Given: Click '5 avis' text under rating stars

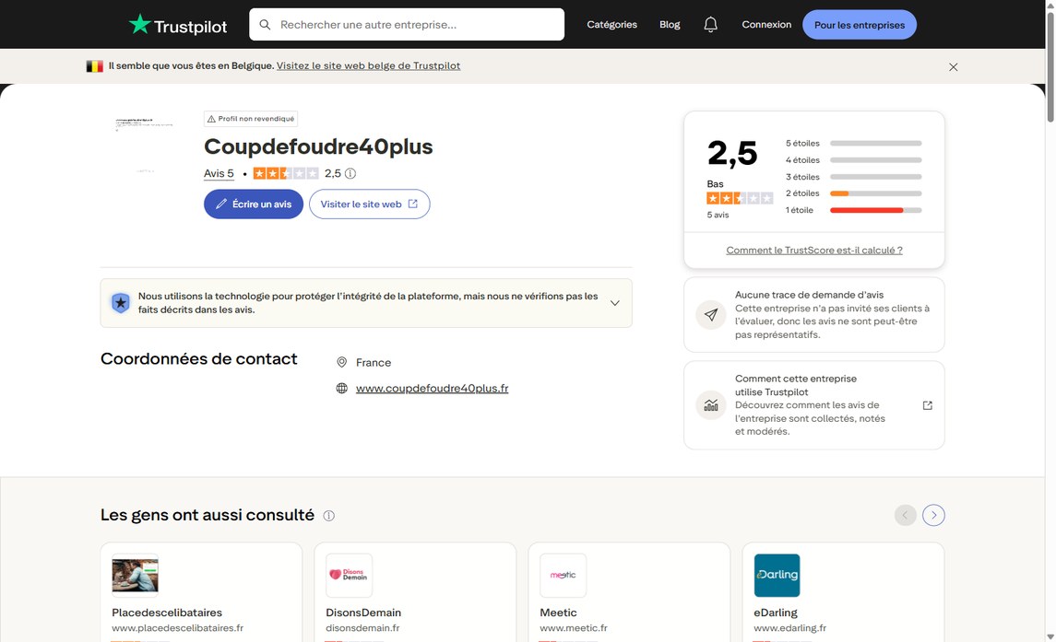Looking at the screenshot, I should (x=718, y=215).
